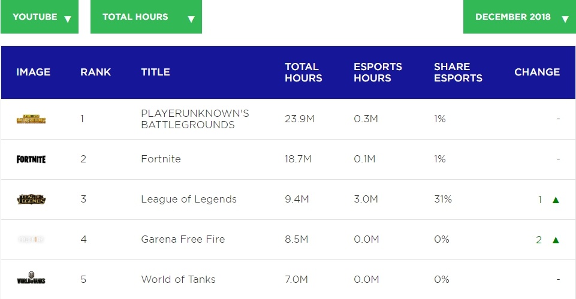This screenshot has height=299, width=576.
Task: Click League of Legends green up arrow
Action: (x=556, y=200)
